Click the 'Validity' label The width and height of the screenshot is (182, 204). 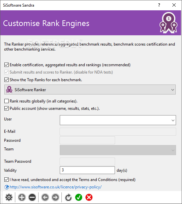click(10, 170)
